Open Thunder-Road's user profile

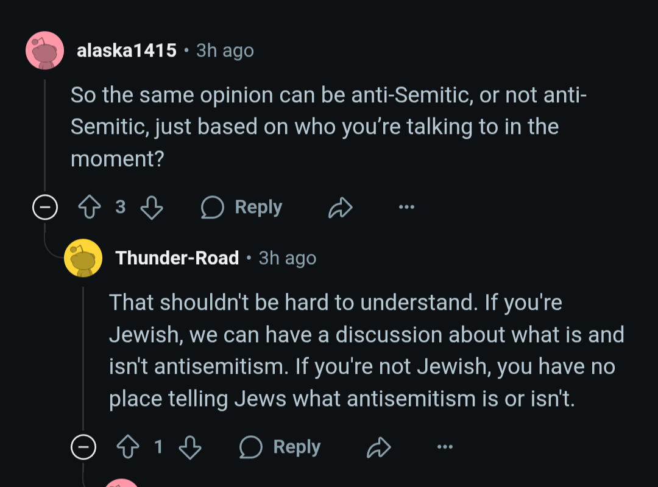177,258
